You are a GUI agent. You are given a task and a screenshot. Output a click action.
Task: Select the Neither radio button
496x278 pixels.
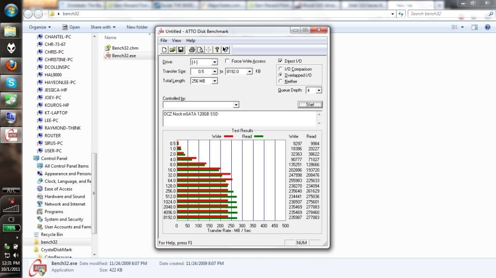click(280, 81)
